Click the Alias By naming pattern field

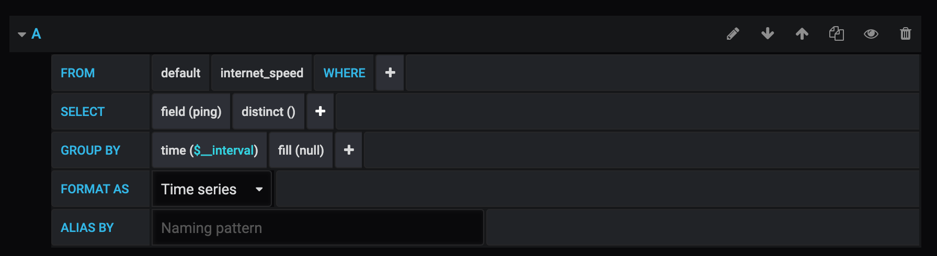pyautogui.click(x=317, y=228)
